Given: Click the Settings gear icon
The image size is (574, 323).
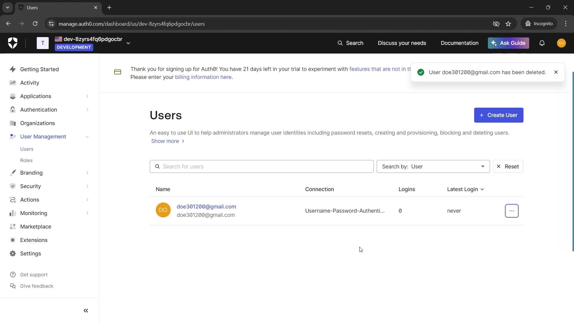Looking at the screenshot, I should (x=13, y=254).
